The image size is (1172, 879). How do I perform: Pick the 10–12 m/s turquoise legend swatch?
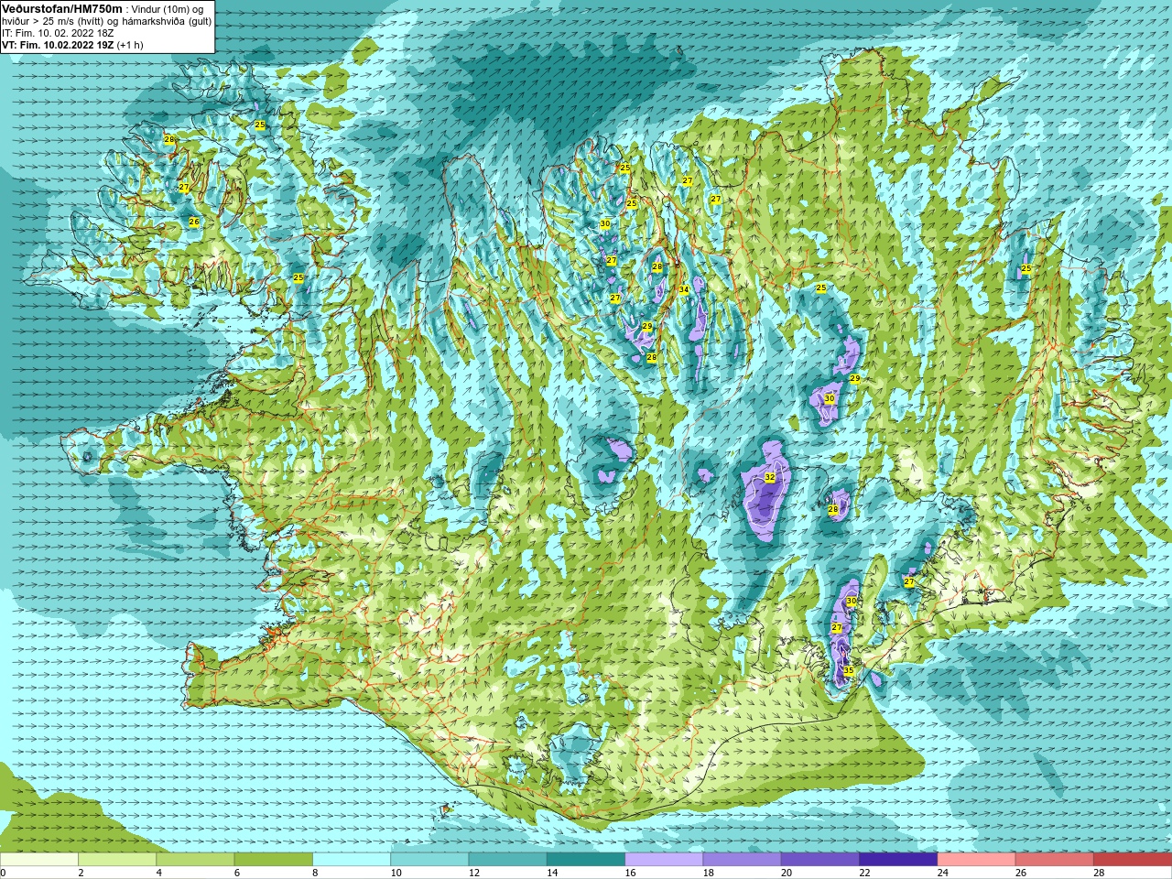coord(429,860)
